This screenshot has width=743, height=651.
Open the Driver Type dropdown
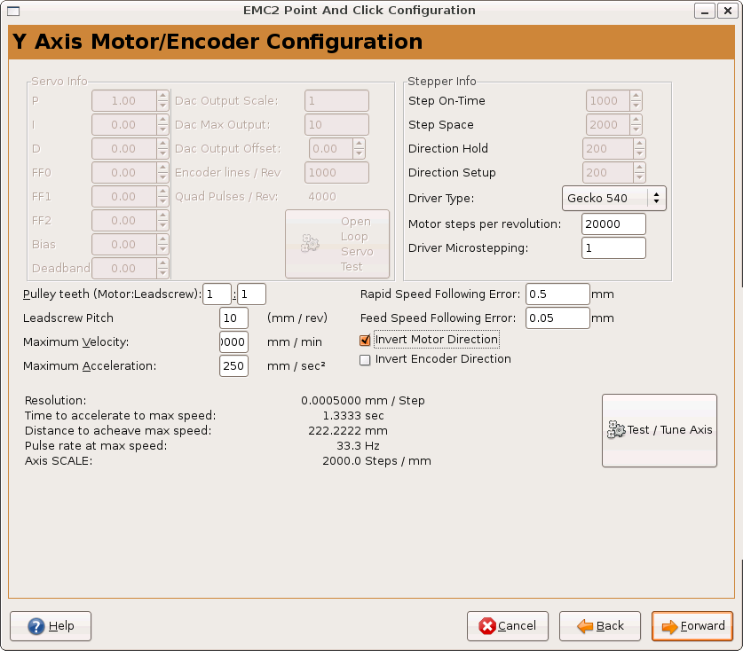tap(613, 198)
